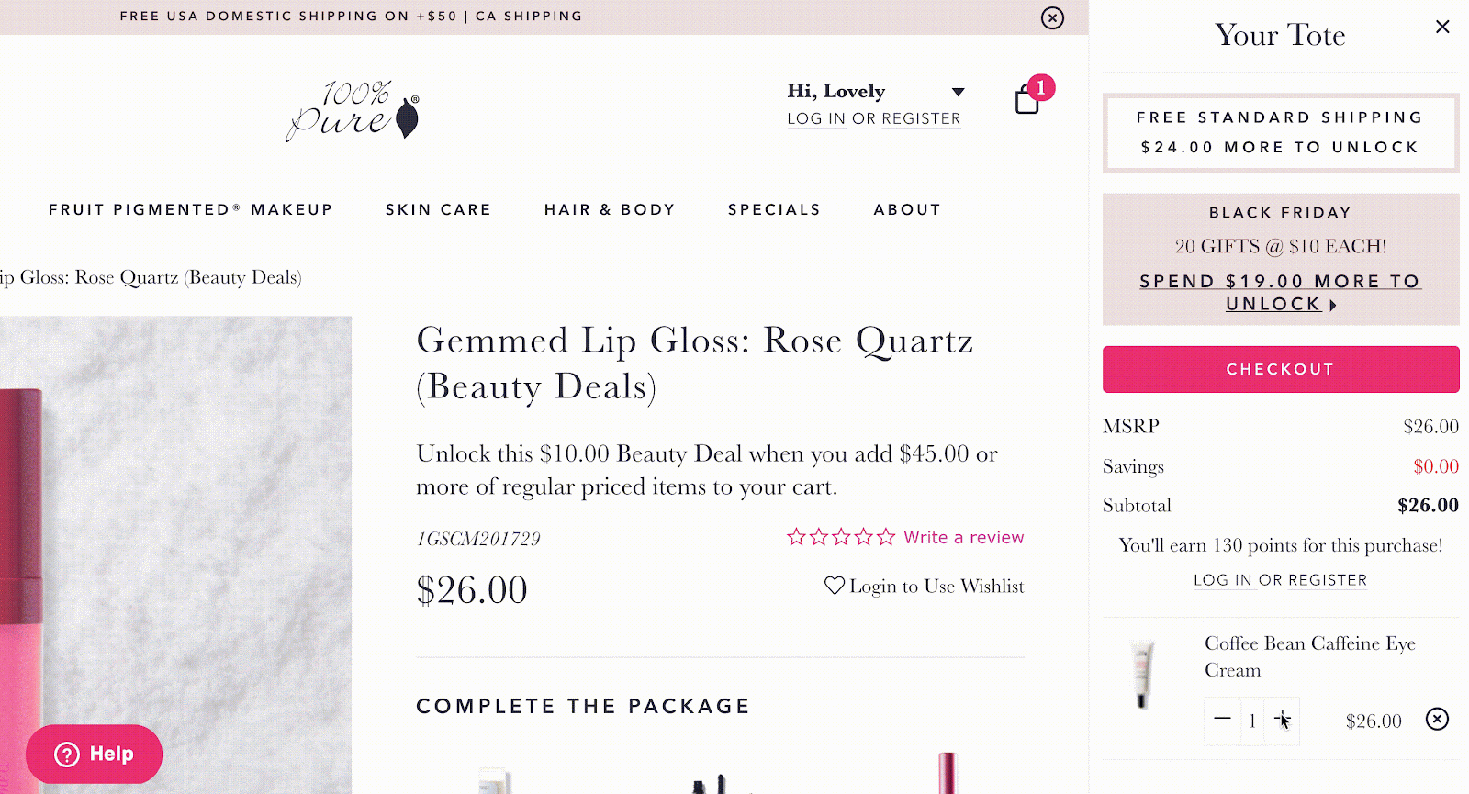Open the Skin Care menu

click(438, 209)
